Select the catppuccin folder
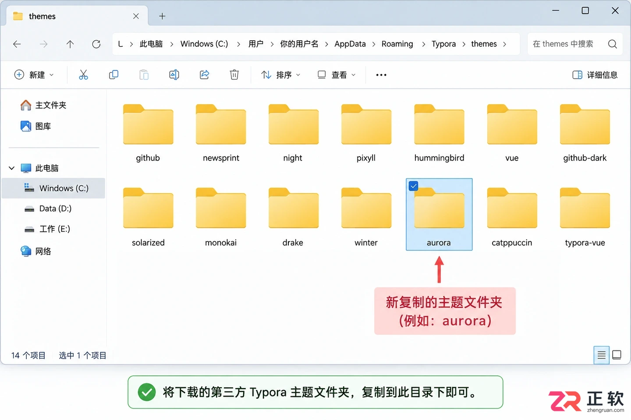The width and height of the screenshot is (631, 420). coord(512,218)
